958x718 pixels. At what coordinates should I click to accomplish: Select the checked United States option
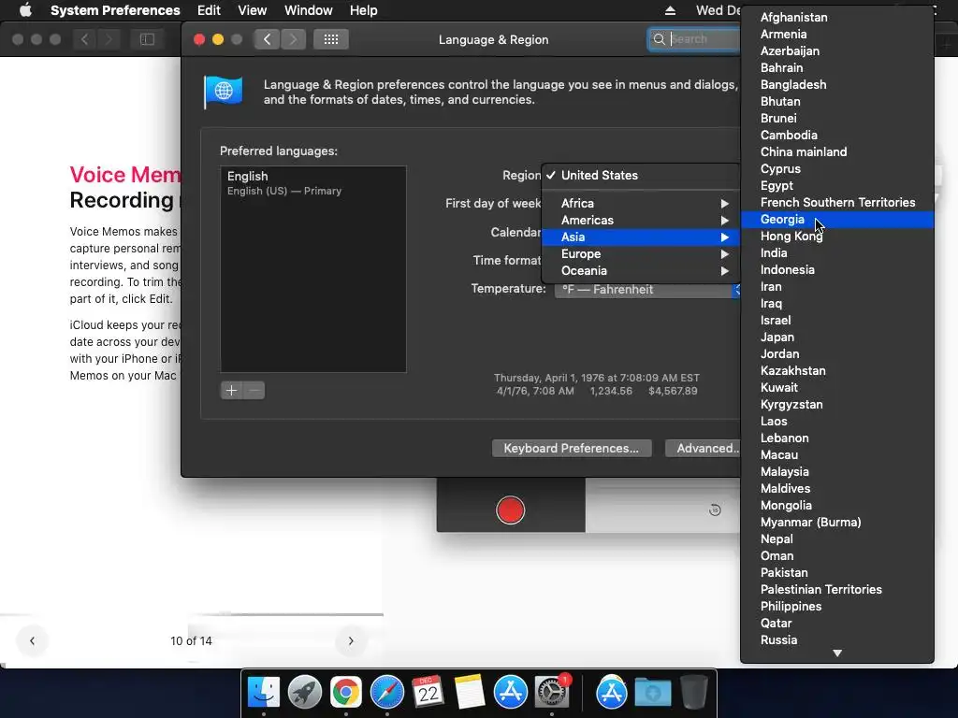[x=640, y=175]
